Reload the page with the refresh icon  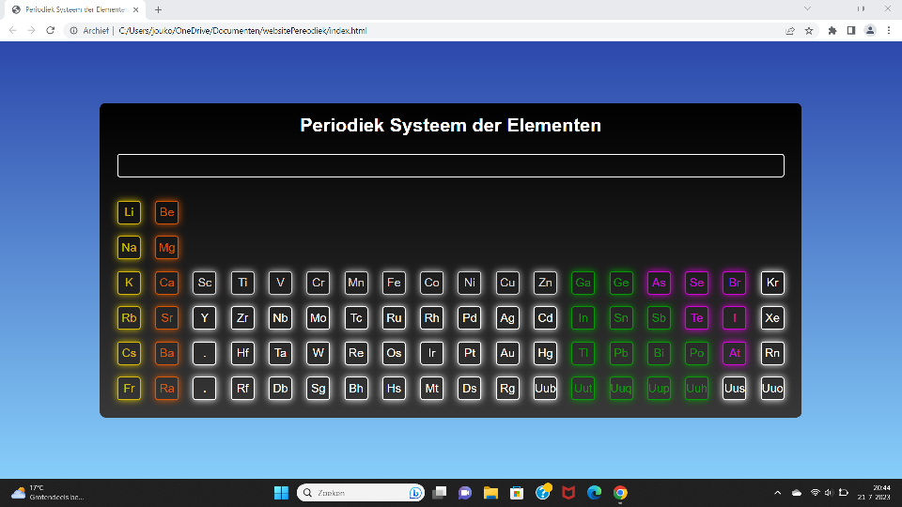pyautogui.click(x=50, y=30)
